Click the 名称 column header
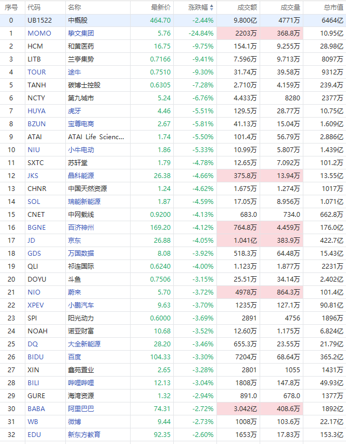 pos(74,8)
